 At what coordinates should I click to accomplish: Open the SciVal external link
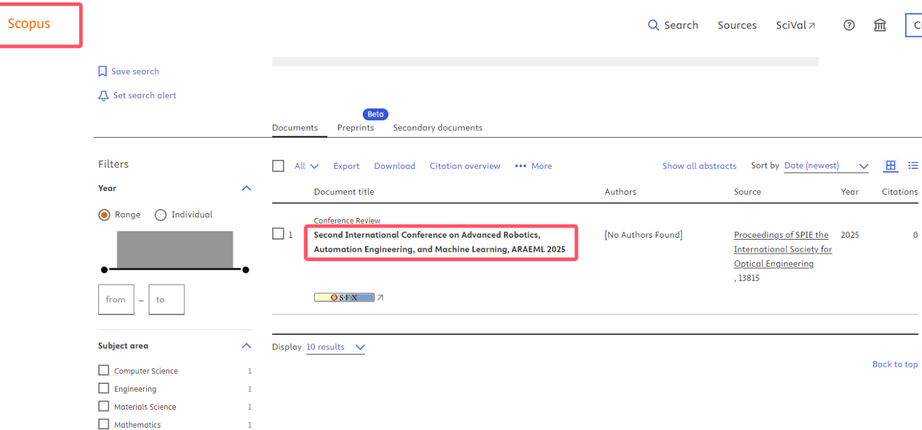click(x=796, y=25)
